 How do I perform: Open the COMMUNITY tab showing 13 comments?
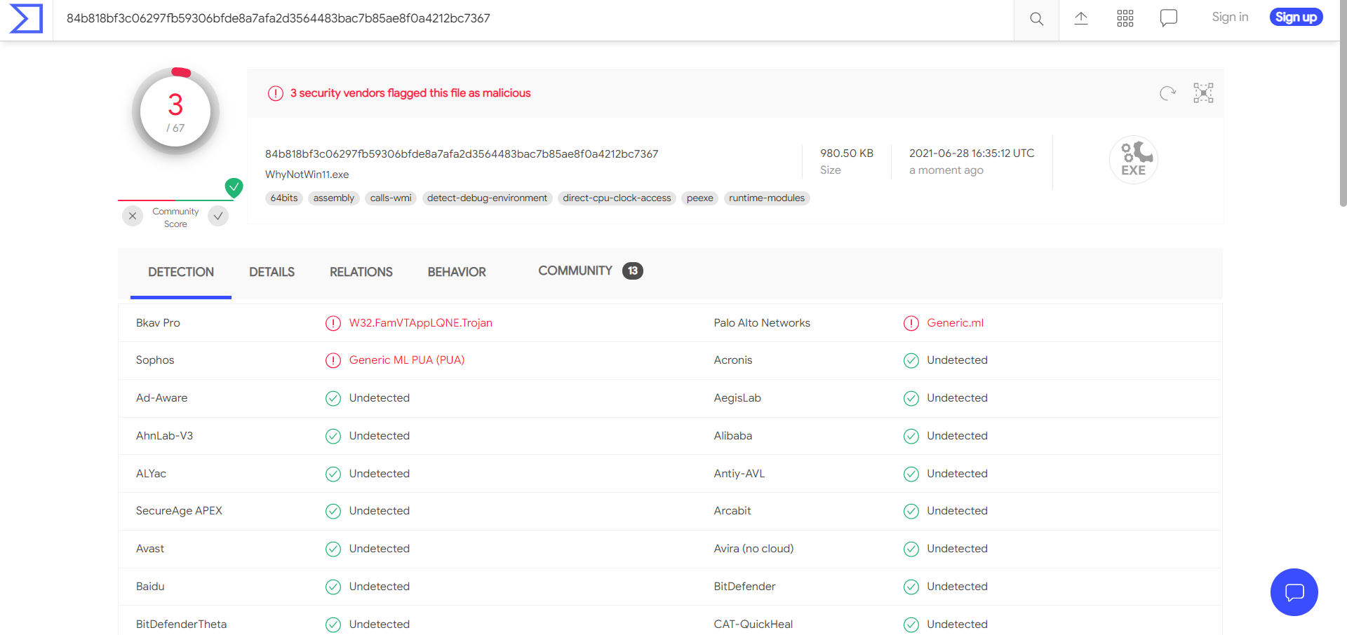pyautogui.click(x=575, y=271)
